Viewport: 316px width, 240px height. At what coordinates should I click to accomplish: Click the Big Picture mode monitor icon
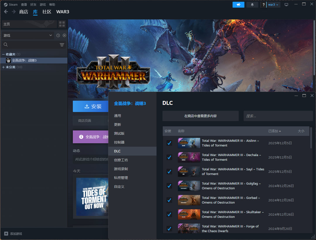tap(286, 5)
